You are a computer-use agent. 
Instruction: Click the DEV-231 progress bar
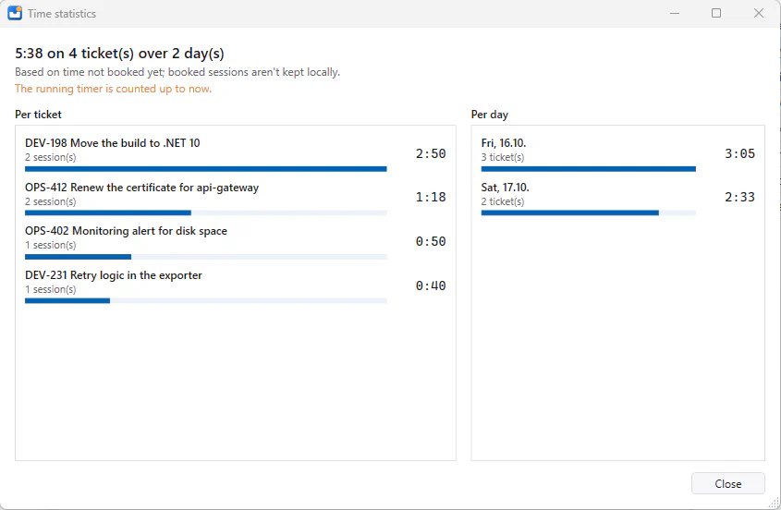[x=206, y=301]
